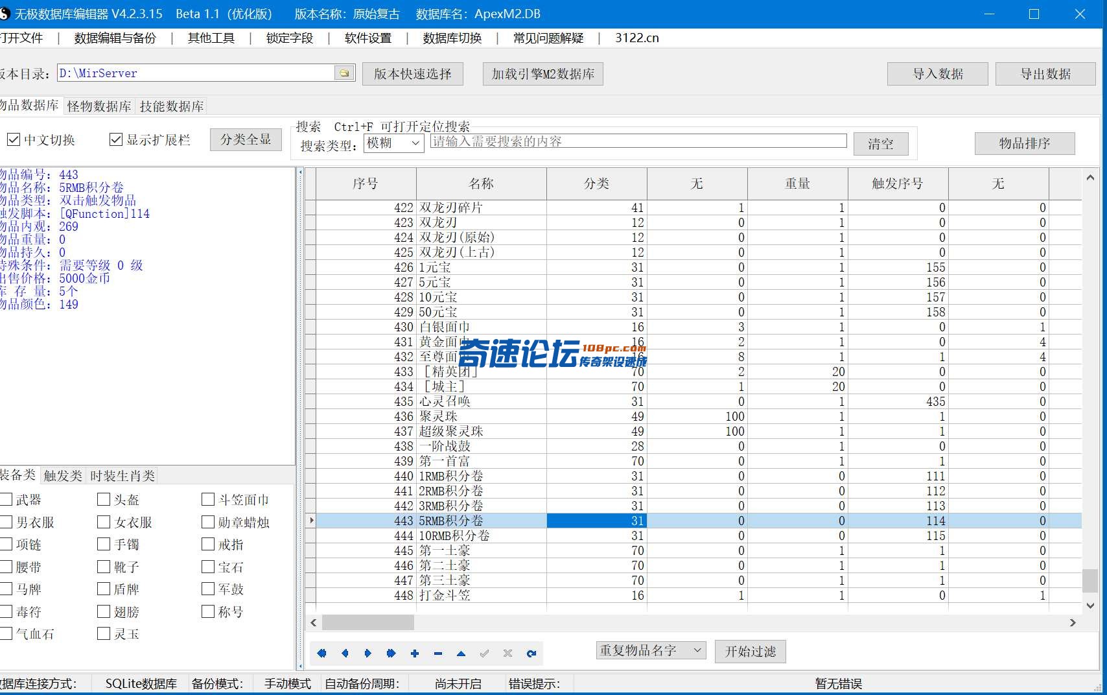Switch to the 怪物数据库 tab
This screenshot has height=695, width=1107.
99,106
